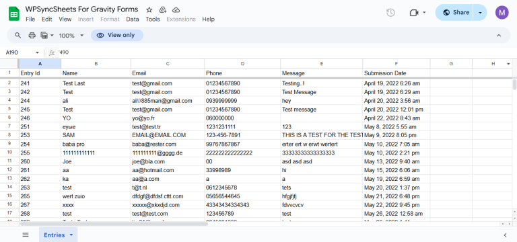The width and height of the screenshot is (517, 242).
Task: Click phone cell 43343434334343
Action: tap(242, 205)
